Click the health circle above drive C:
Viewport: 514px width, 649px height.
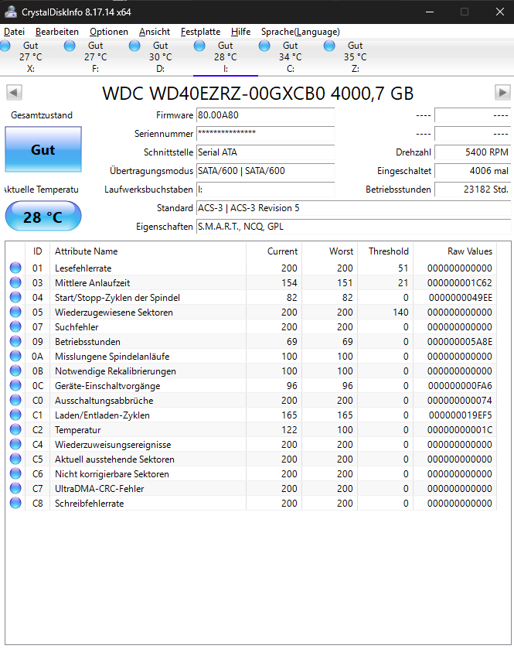[264, 46]
